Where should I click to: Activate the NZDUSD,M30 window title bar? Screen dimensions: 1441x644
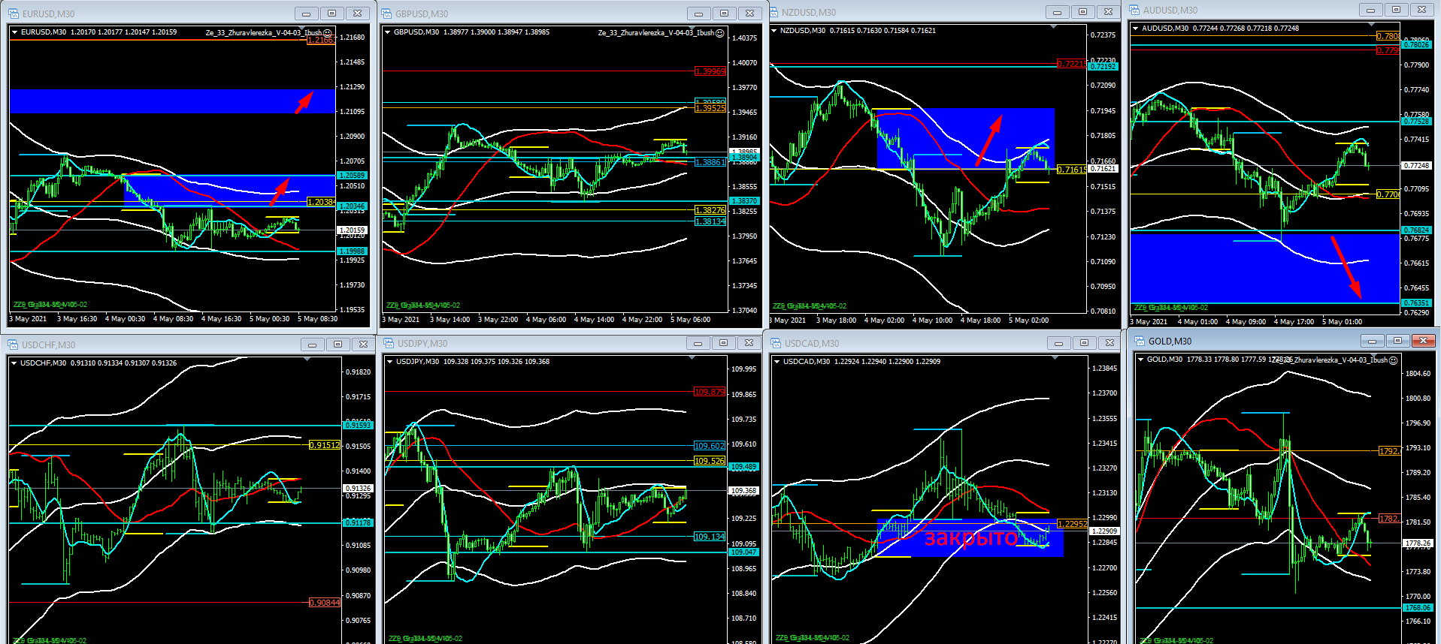point(902,12)
